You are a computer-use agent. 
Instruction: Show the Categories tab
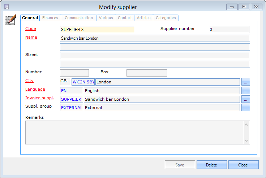point(166,18)
